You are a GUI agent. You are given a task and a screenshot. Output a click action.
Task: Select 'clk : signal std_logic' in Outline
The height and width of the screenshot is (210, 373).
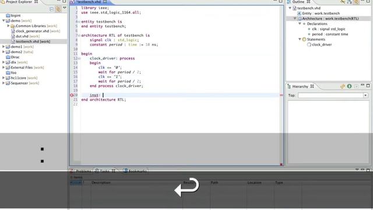pos(329,29)
